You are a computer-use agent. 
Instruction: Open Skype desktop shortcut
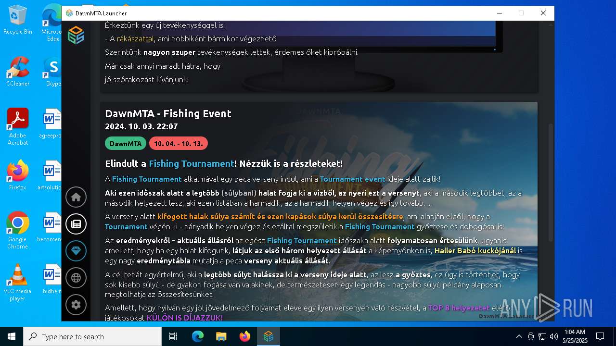(x=52, y=71)
